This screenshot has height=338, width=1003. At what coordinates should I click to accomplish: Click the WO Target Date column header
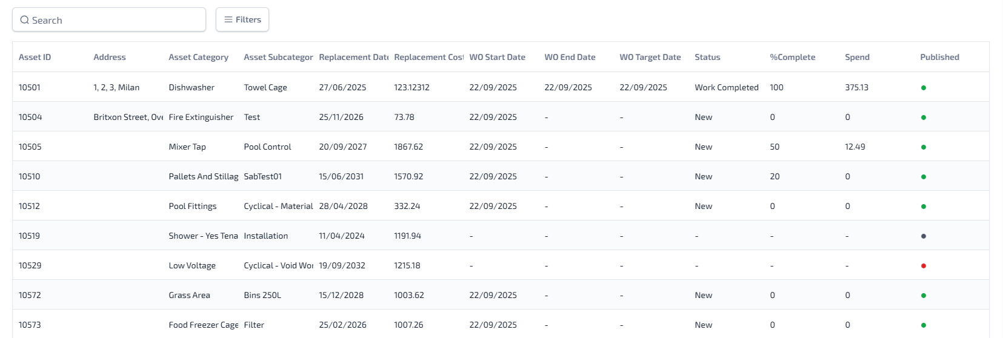coord(650,58)
